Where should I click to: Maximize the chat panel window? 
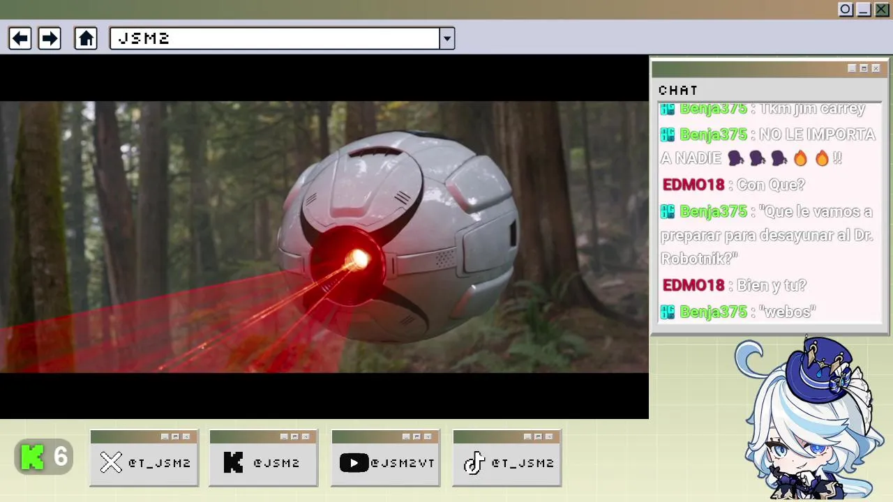click(x=864, y=68)
